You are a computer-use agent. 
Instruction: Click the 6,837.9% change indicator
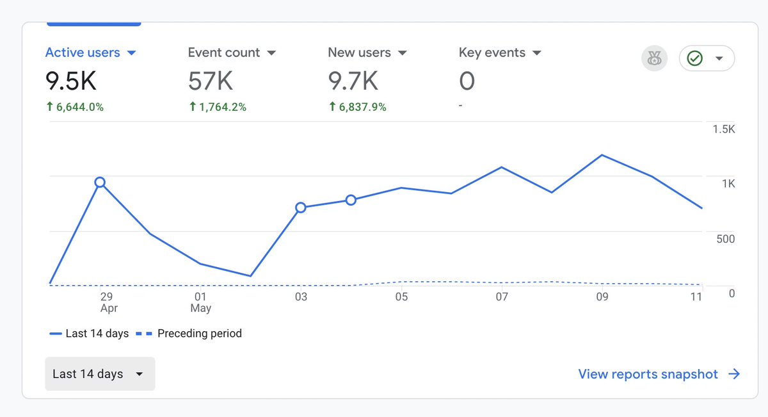coord(357,107)
